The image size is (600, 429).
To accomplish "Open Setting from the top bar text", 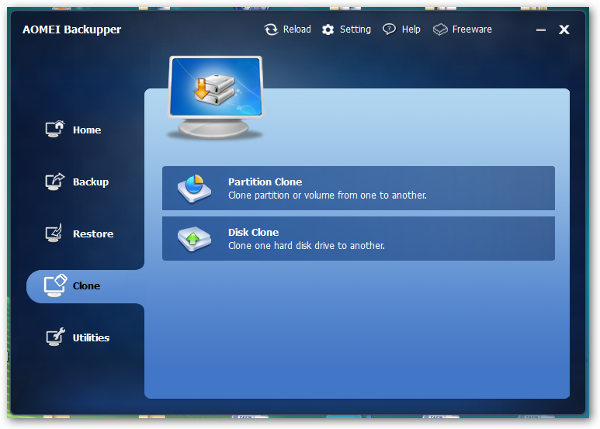I will pyautogui.click(x=355, y=29).
